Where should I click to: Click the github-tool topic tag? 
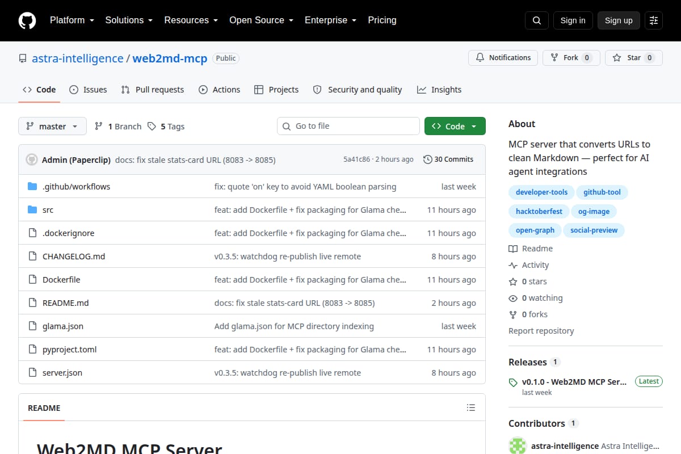point(602,192)
